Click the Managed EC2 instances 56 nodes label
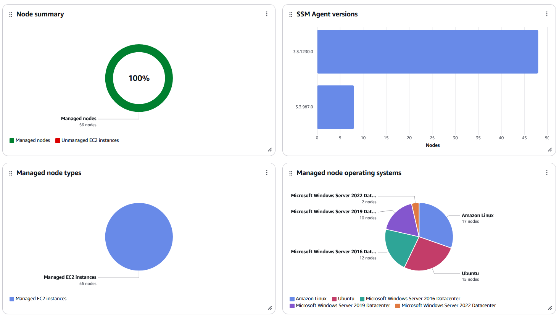 (x=70, y=280)
